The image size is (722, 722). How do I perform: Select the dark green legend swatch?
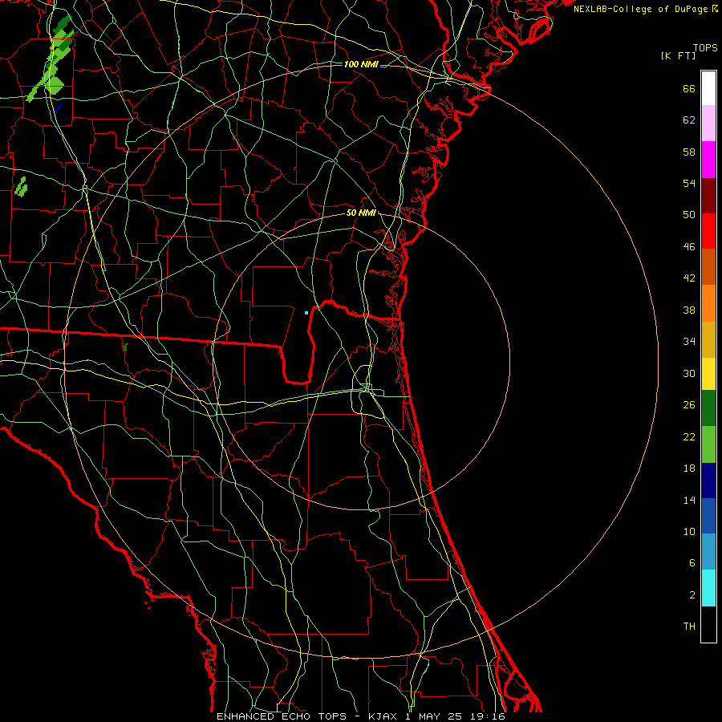pos(708,408)
